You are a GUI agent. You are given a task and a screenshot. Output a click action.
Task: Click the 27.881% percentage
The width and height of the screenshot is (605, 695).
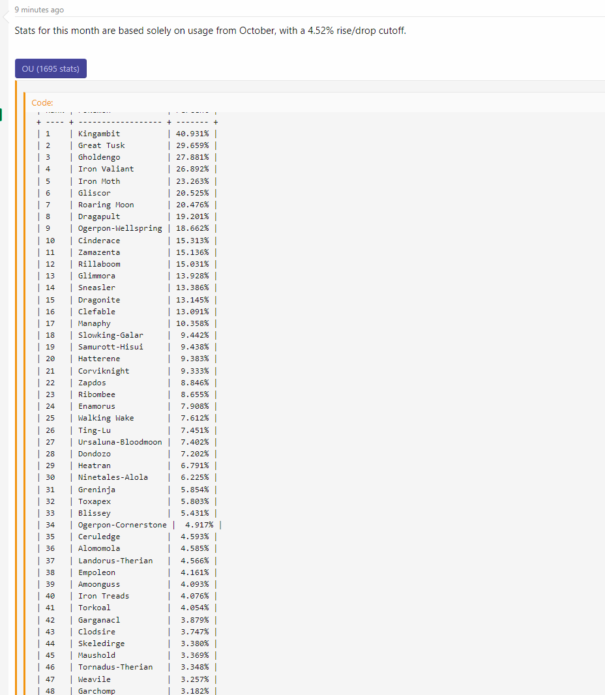click(192, 157)
